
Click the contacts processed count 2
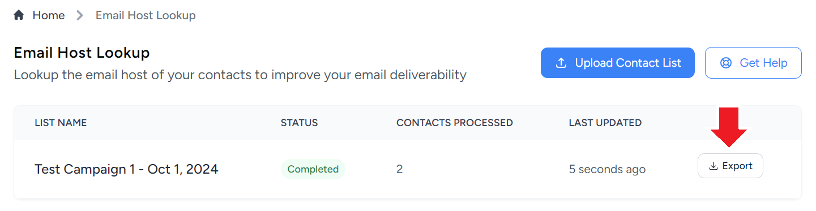pyautogui.click(x=400, y=169)
